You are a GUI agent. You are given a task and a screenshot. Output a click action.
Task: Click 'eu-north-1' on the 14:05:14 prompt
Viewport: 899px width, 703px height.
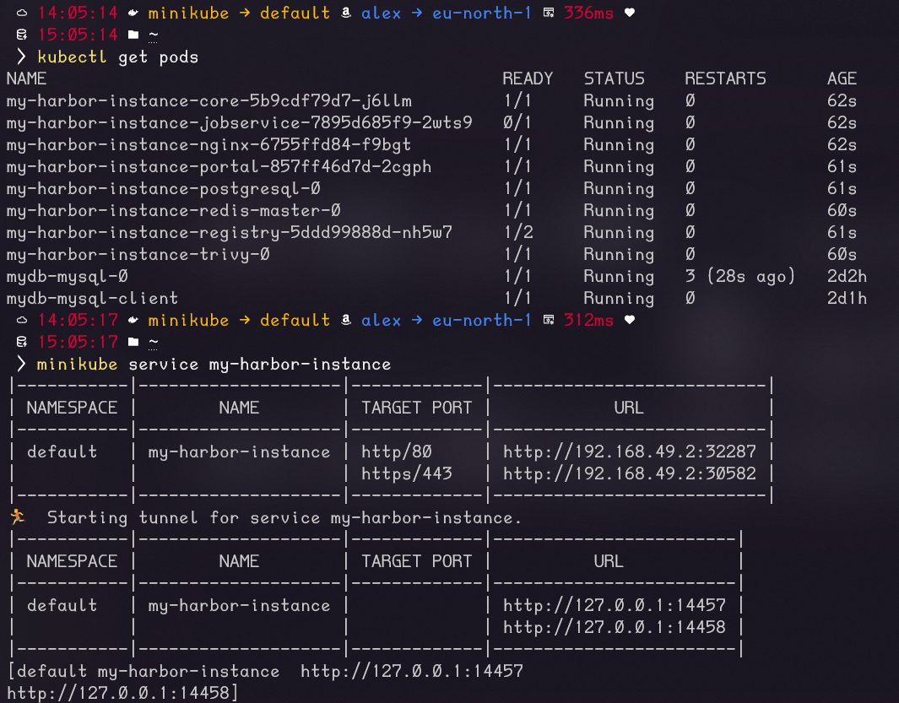click(482, 13)
